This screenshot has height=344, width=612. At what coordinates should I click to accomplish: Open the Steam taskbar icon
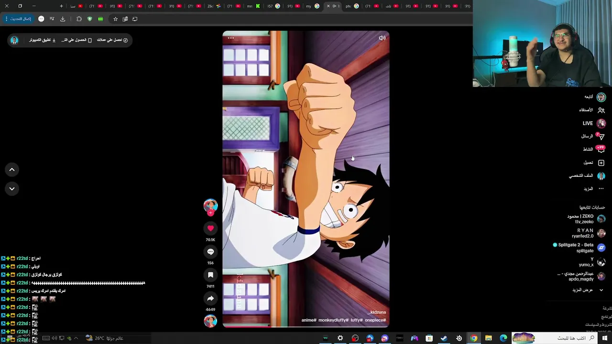coord(444,338)
